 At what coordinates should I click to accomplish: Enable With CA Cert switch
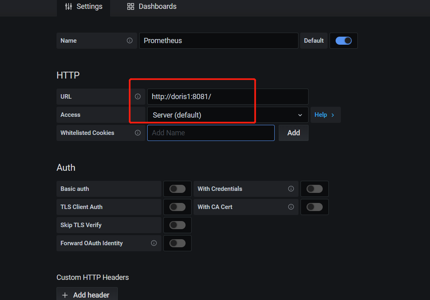(x=315, y=207)
